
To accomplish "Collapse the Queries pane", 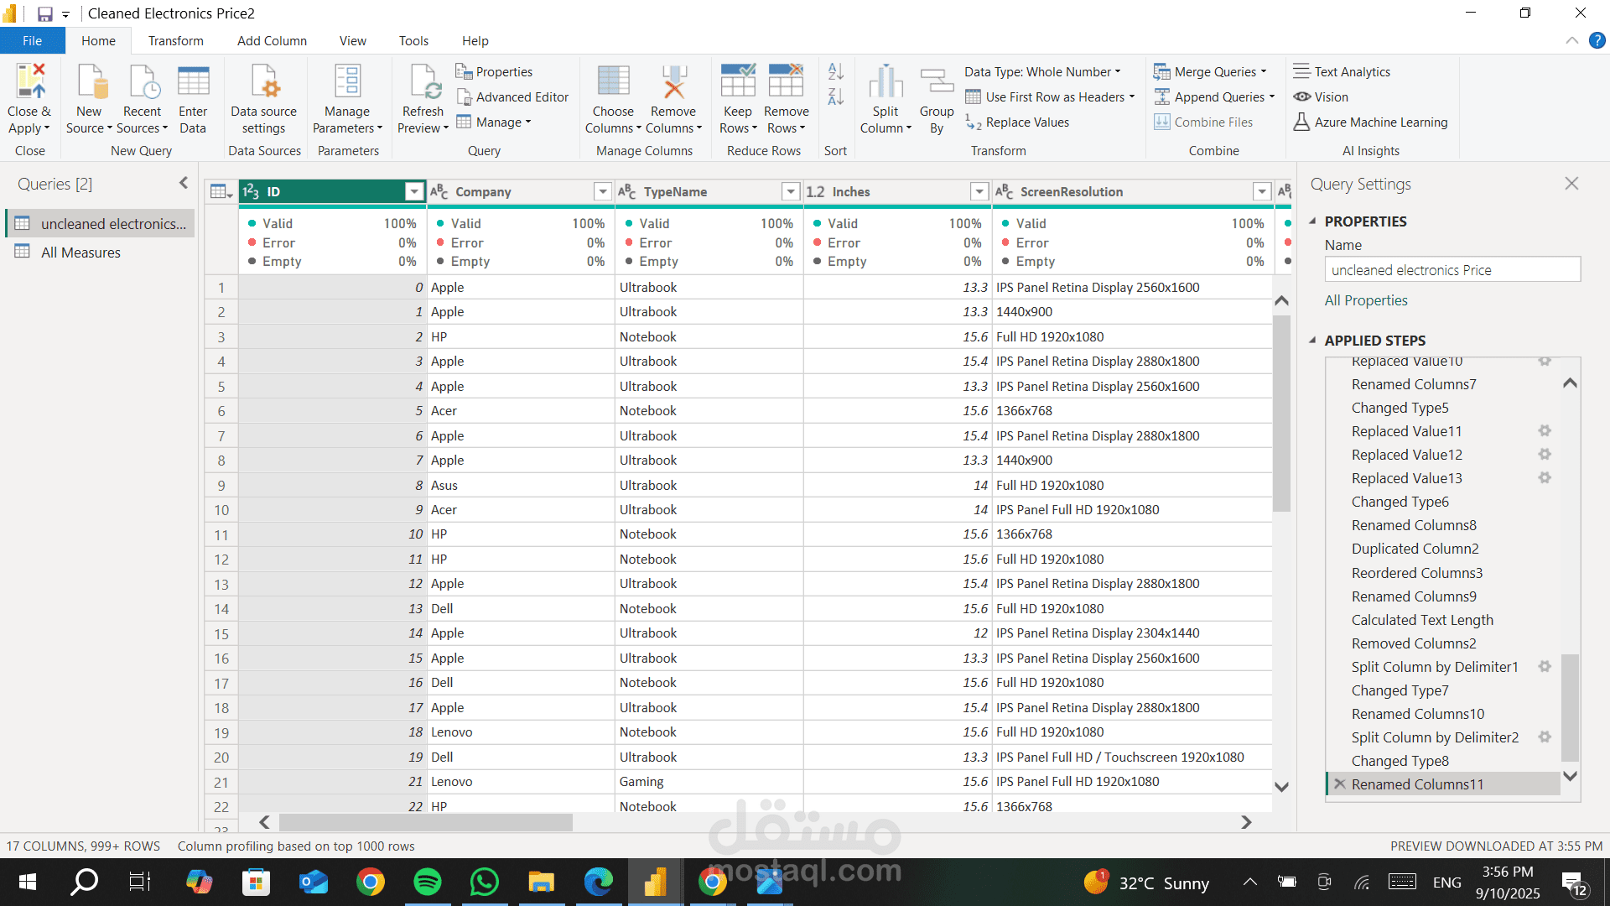I will 184,183.
